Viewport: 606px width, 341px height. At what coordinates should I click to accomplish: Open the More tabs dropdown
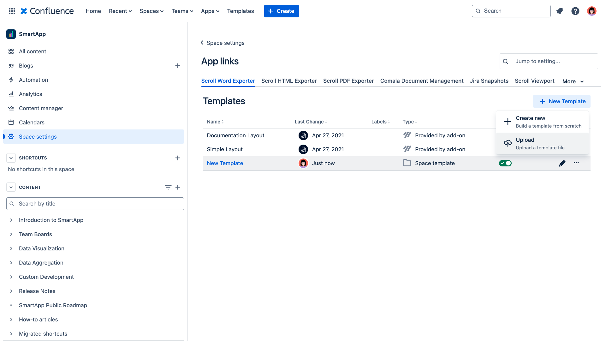tap(573, 81)
